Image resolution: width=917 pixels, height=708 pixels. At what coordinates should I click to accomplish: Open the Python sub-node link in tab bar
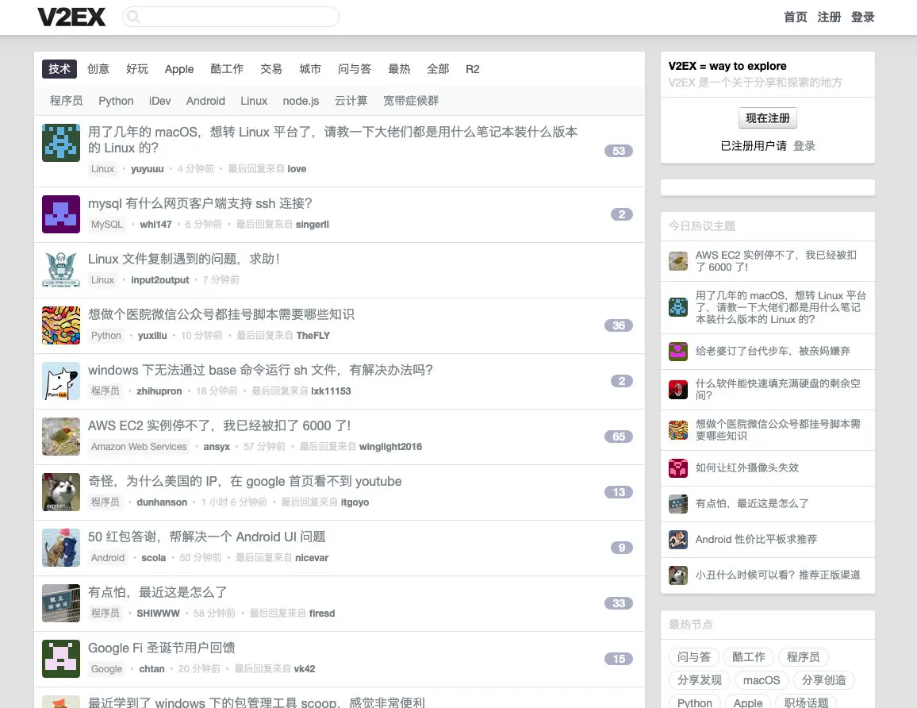(116, 101)
